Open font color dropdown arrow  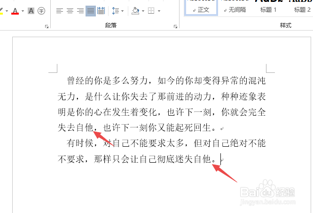tap(23, 11)
